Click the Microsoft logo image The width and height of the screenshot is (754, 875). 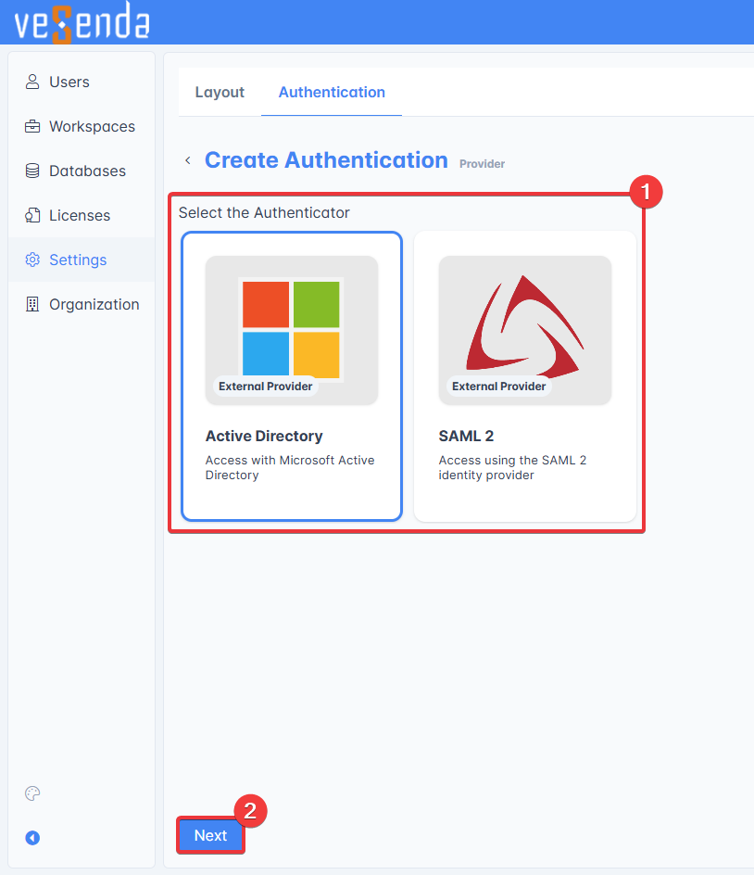pyautogui.click(x=291, y=329)
